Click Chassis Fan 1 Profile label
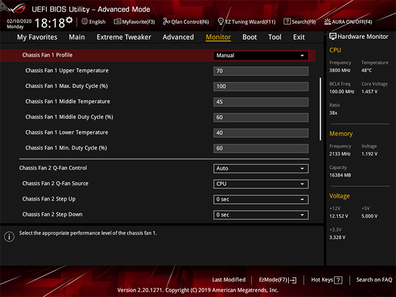Screen dimensions: 396x297 (47, 55)
